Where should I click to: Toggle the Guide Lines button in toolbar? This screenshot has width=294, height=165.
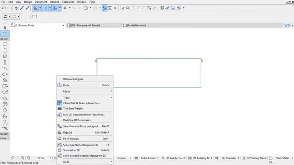(x=35, y=8)
